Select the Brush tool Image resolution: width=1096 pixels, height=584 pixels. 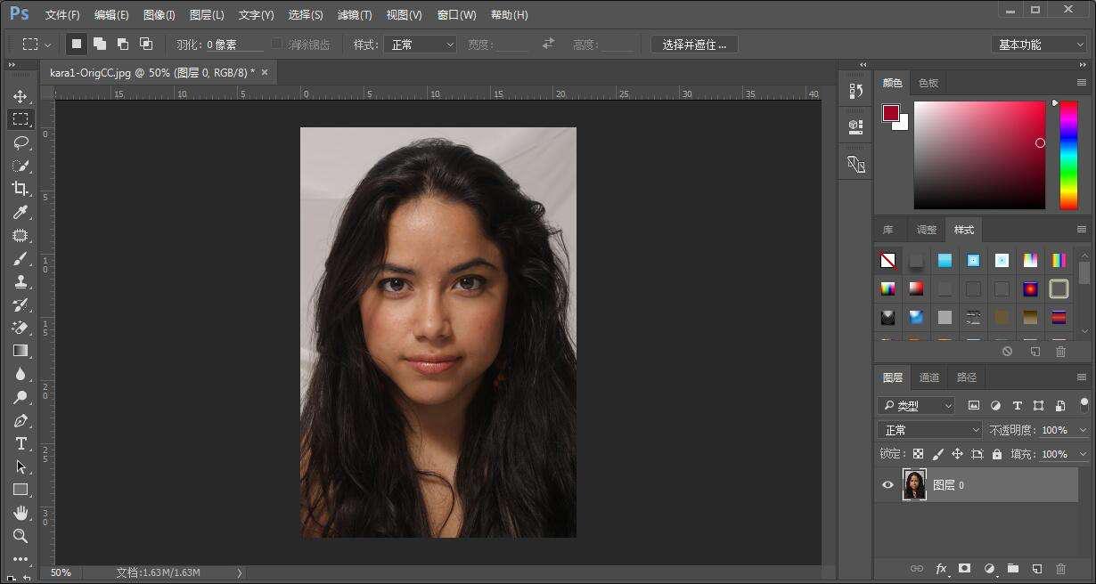pos(21,259)
